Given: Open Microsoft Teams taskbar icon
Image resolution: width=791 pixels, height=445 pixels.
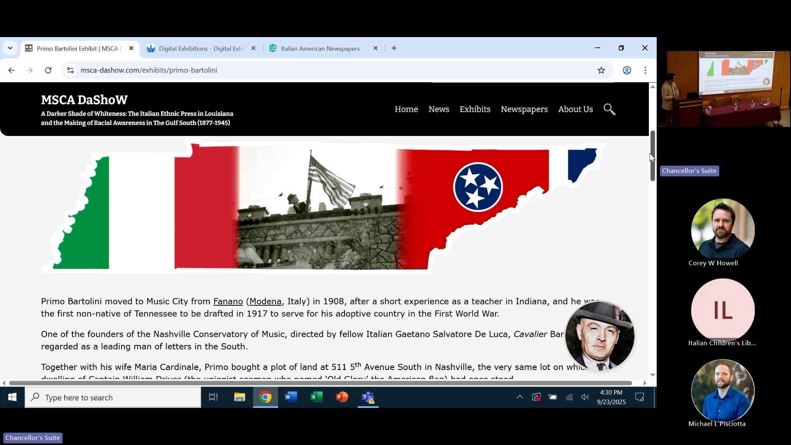Looking at the screenshot, I should click(368, 397).
